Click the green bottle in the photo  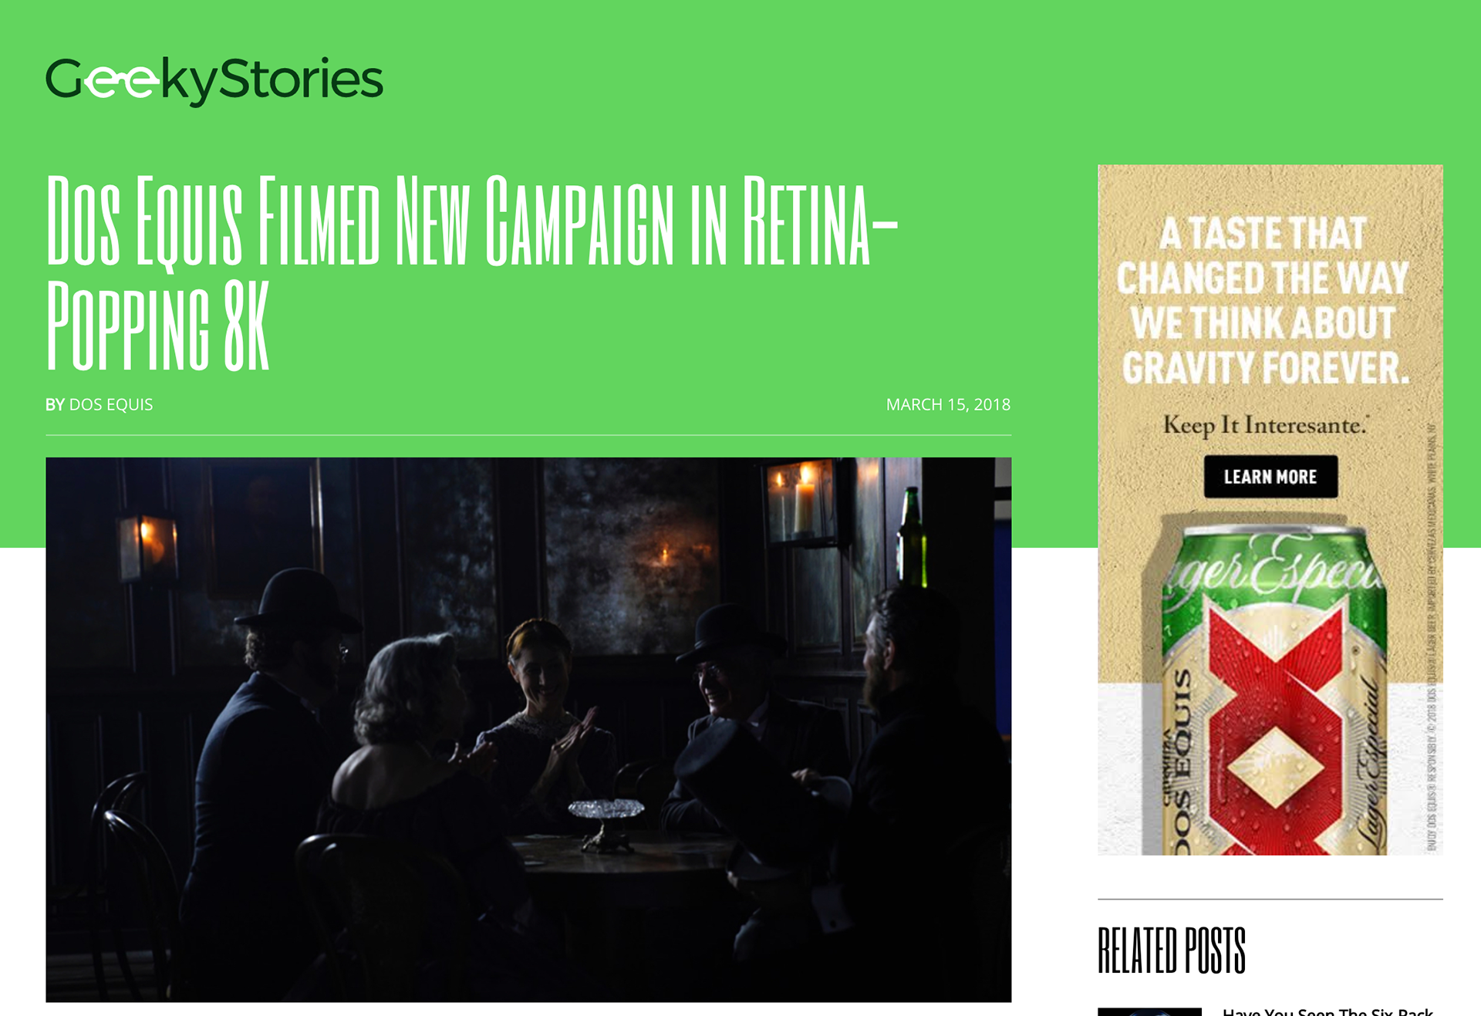[x=912, y=537]
